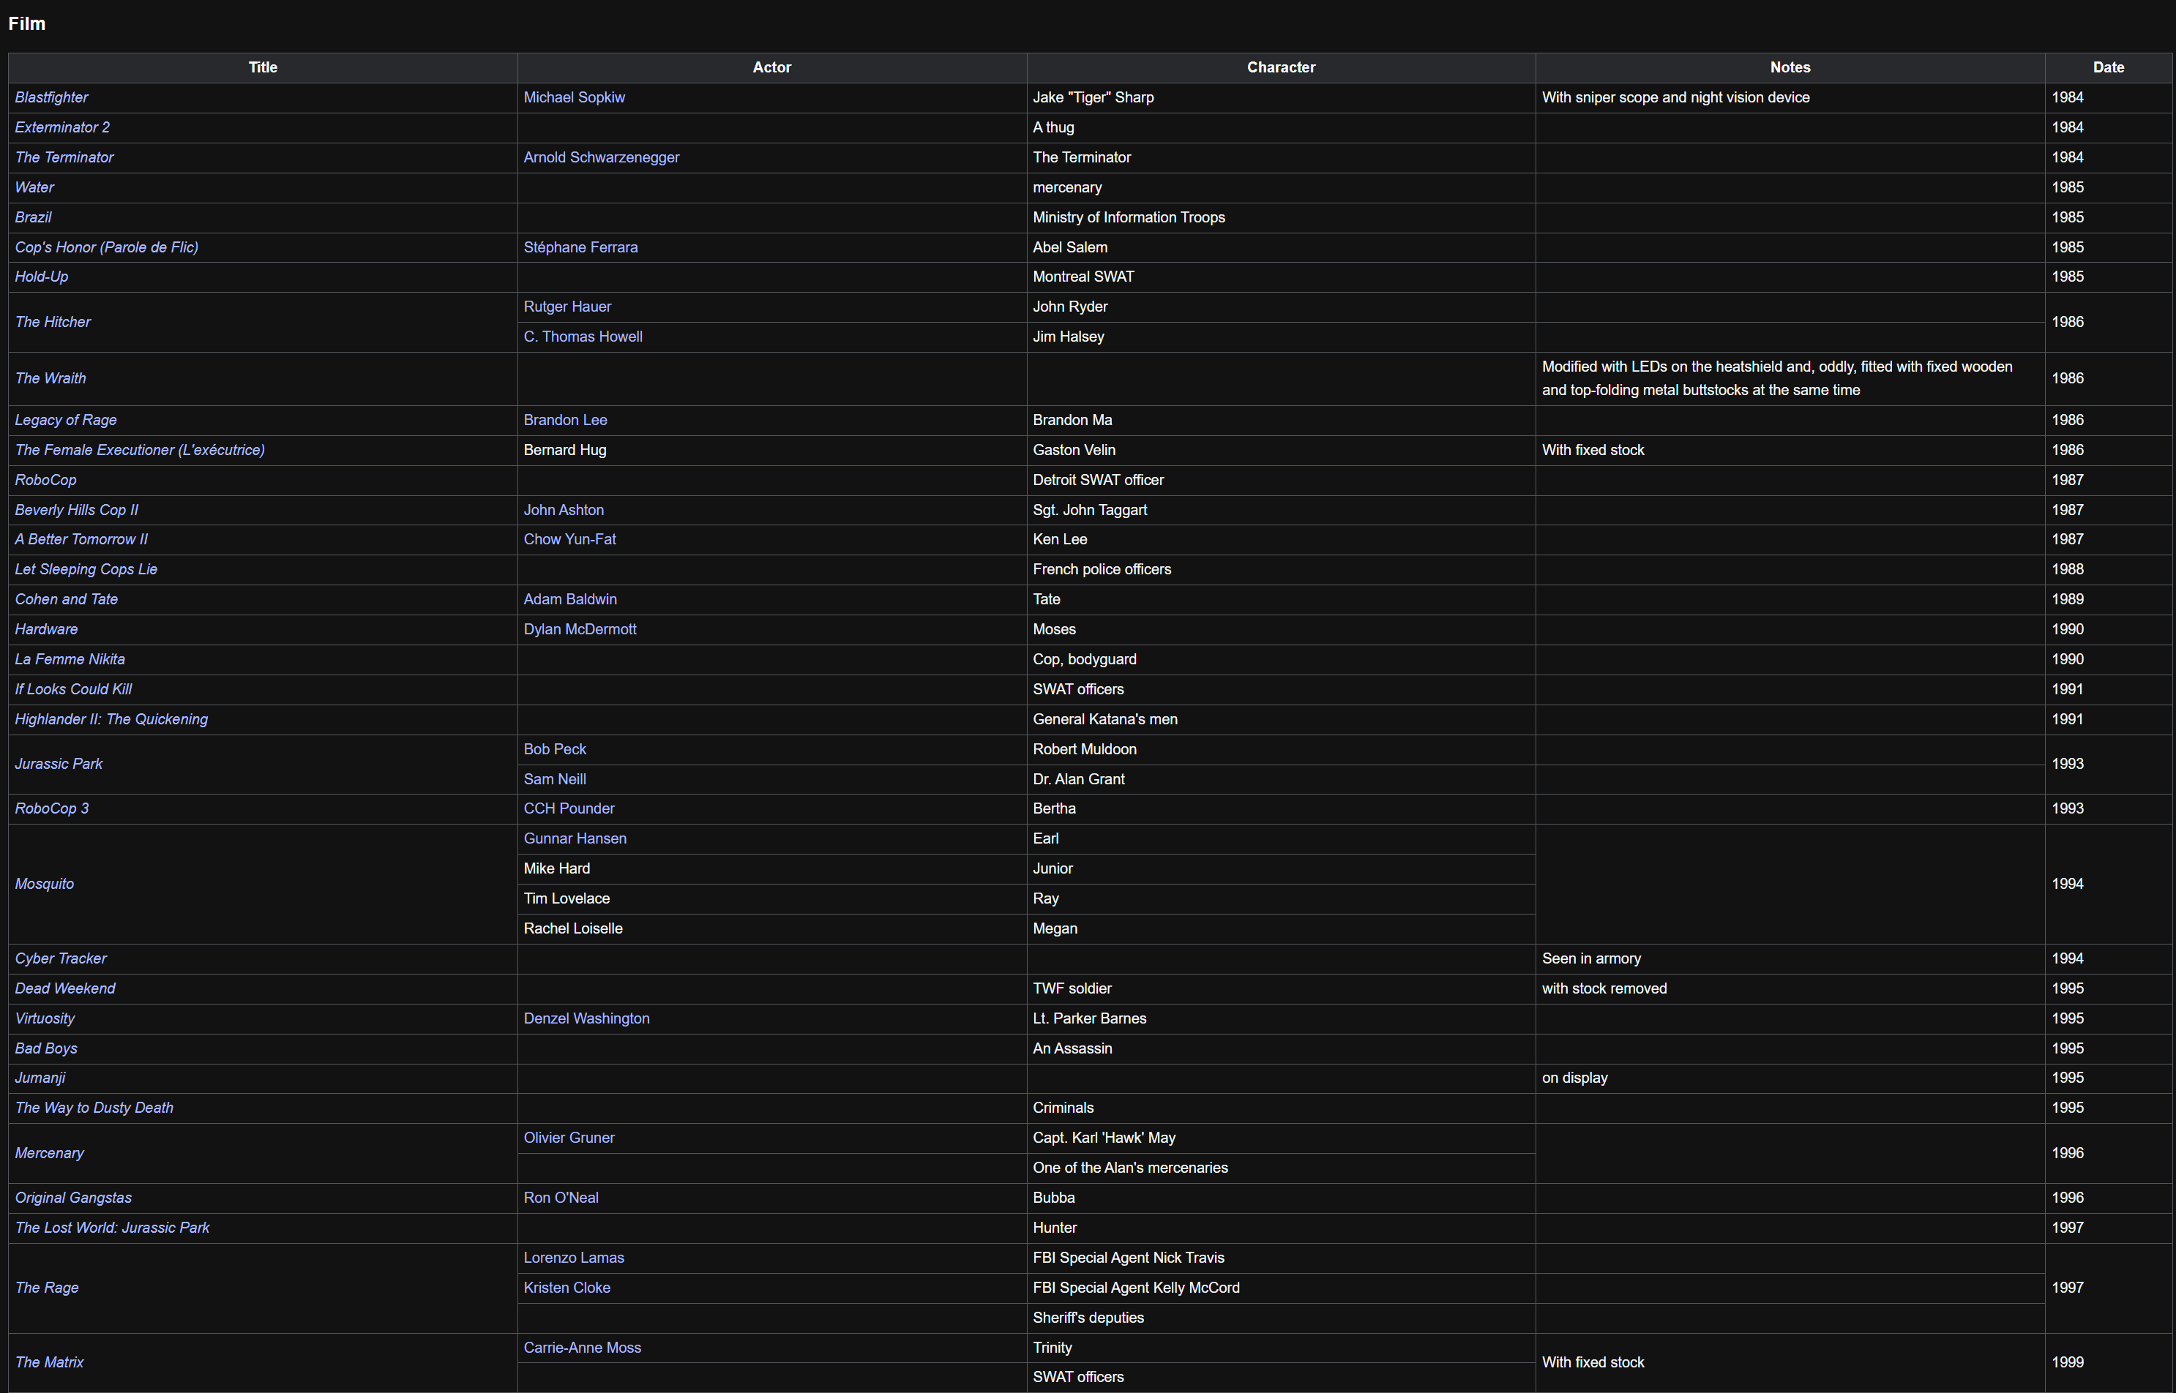Open The Way to Dusty Death link

[94, 1107]
